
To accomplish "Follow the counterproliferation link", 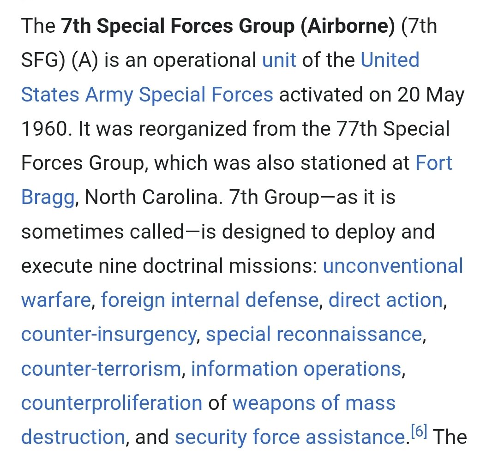I will pyautogui.click(x=112, y=403).
